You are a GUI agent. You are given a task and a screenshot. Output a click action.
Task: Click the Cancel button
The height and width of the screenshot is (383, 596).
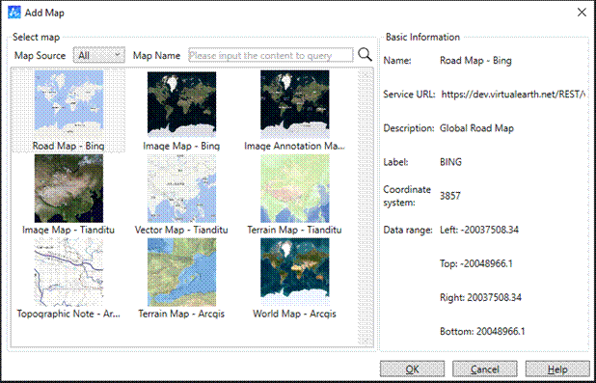click(x=485, y=369)
